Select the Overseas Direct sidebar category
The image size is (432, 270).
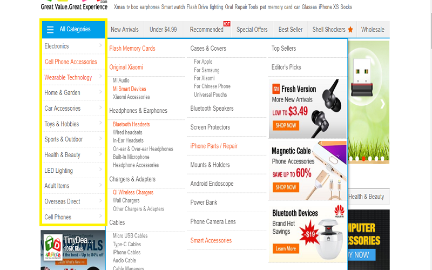point(62,201)
